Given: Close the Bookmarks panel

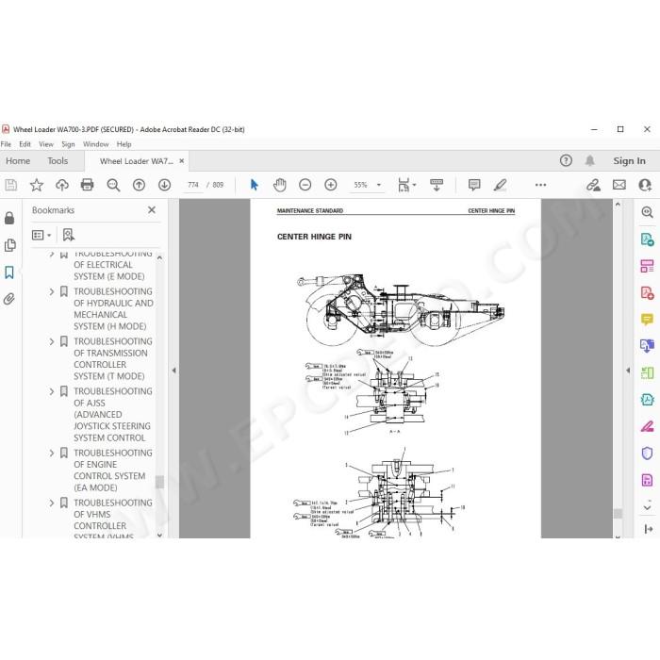Looking at the screenshot, I should coord(152,210).
